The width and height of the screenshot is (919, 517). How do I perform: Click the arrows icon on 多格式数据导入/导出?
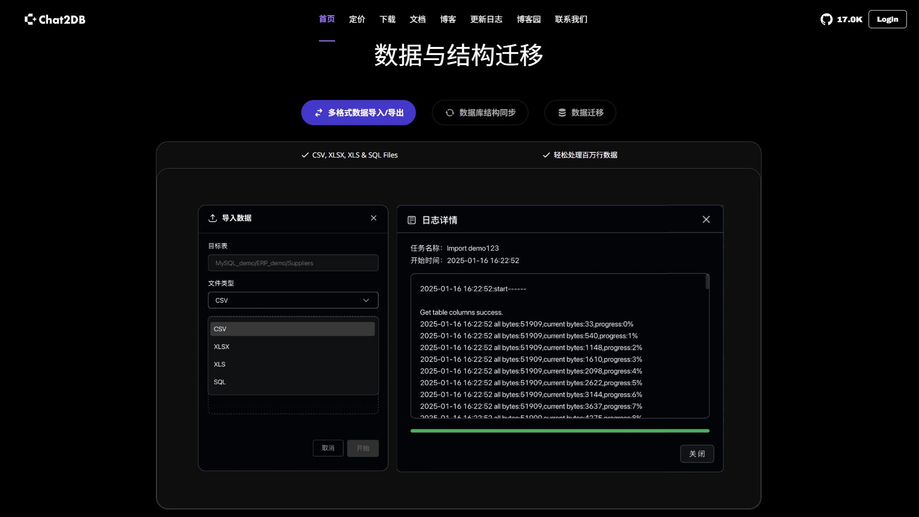tap(318, 113)
